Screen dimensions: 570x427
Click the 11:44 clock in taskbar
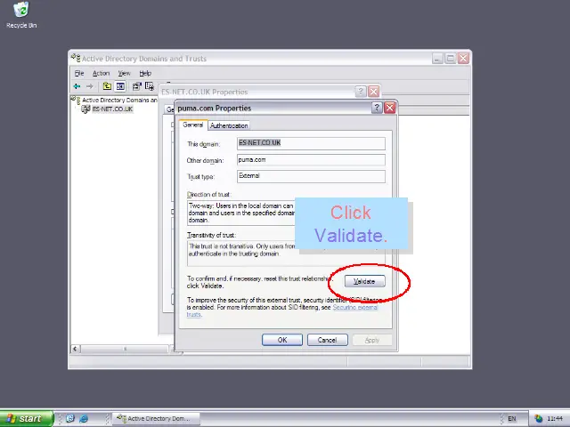click(x=555, y=419)
